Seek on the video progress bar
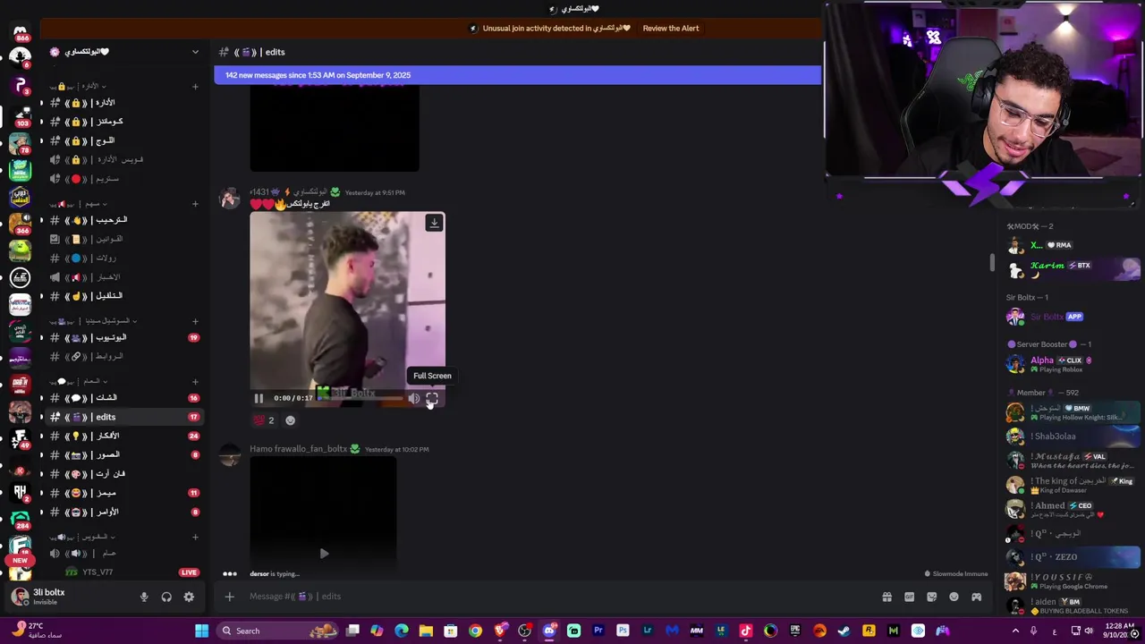Viewport: 1145px width, 644px height. 360,399
